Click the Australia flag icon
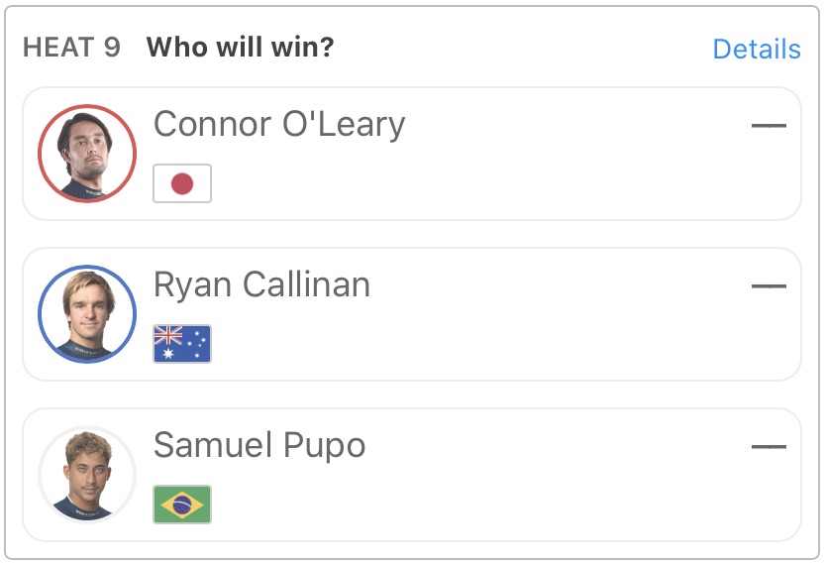 [182, 344]
